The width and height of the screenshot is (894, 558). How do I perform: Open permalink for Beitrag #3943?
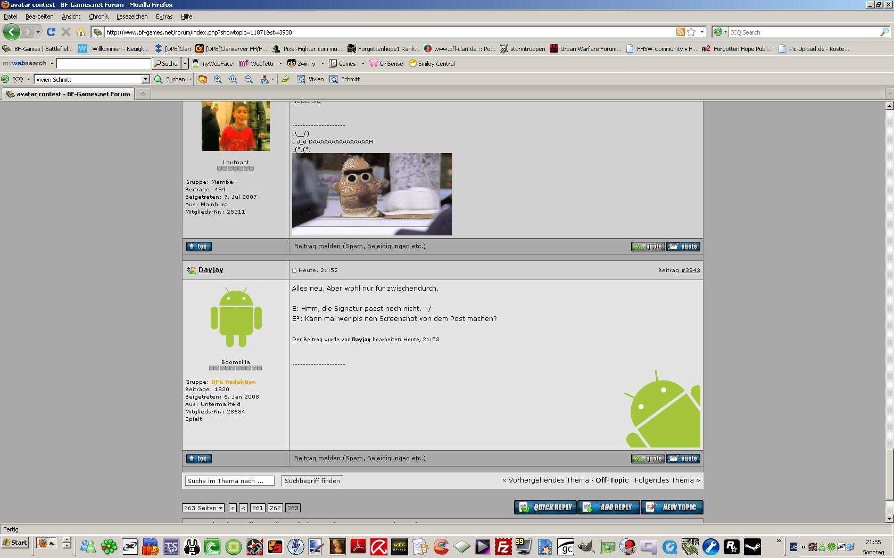tap(691, 270)
